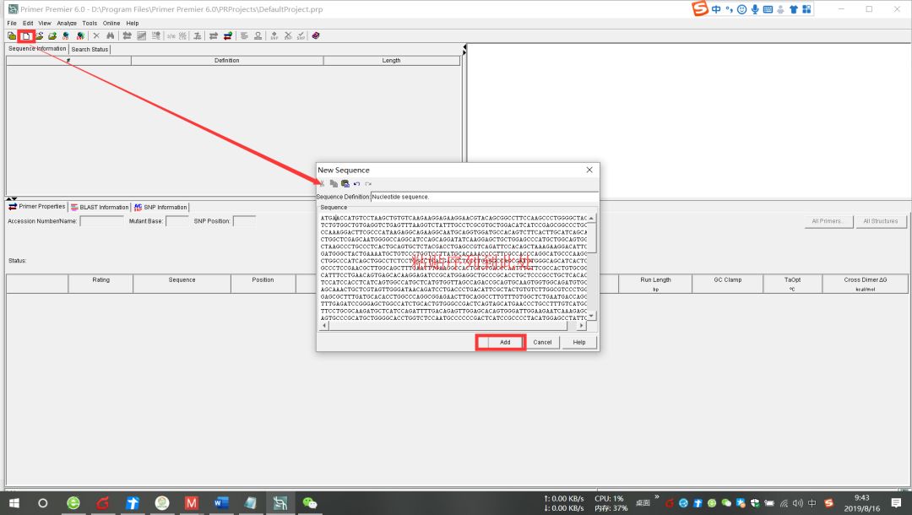This screenshot has width=912, height=515.
Task: Click the Open Project folder toolbar icon
Action: tap(12, 36)
